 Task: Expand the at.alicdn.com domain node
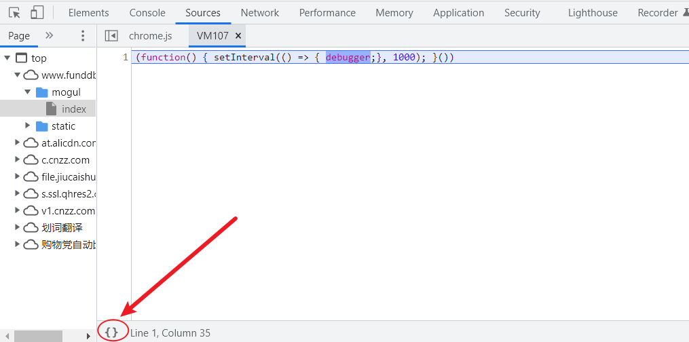17,142
